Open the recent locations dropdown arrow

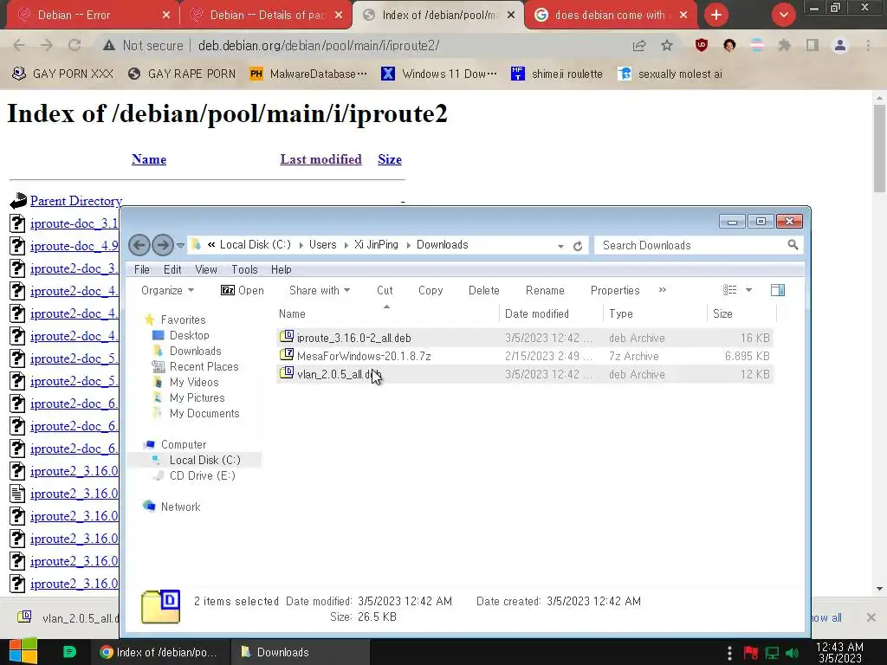click(x=180, y=245)
